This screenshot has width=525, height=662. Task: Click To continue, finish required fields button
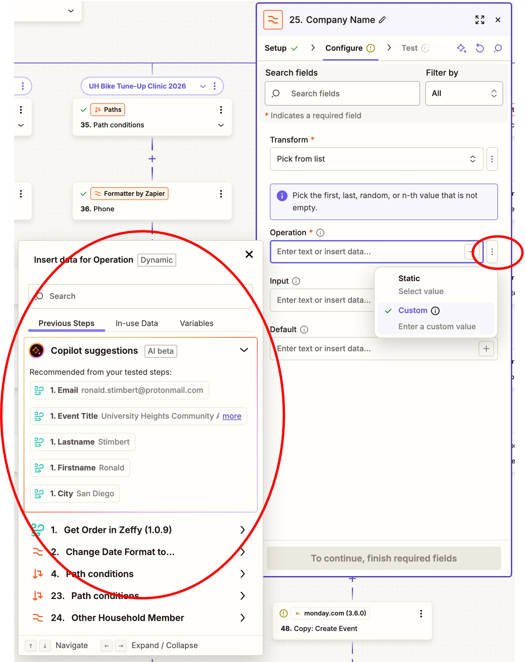[x=384, y=558]
